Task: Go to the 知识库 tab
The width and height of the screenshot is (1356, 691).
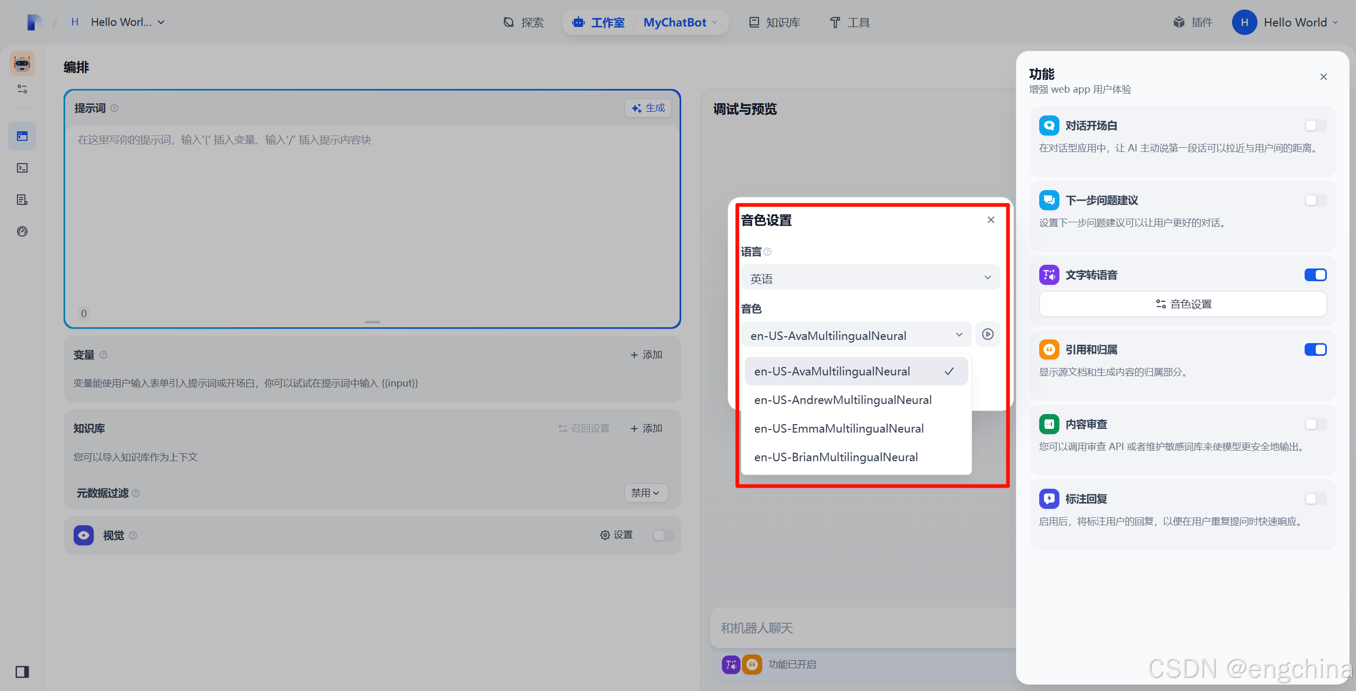Action: (774, 22)
